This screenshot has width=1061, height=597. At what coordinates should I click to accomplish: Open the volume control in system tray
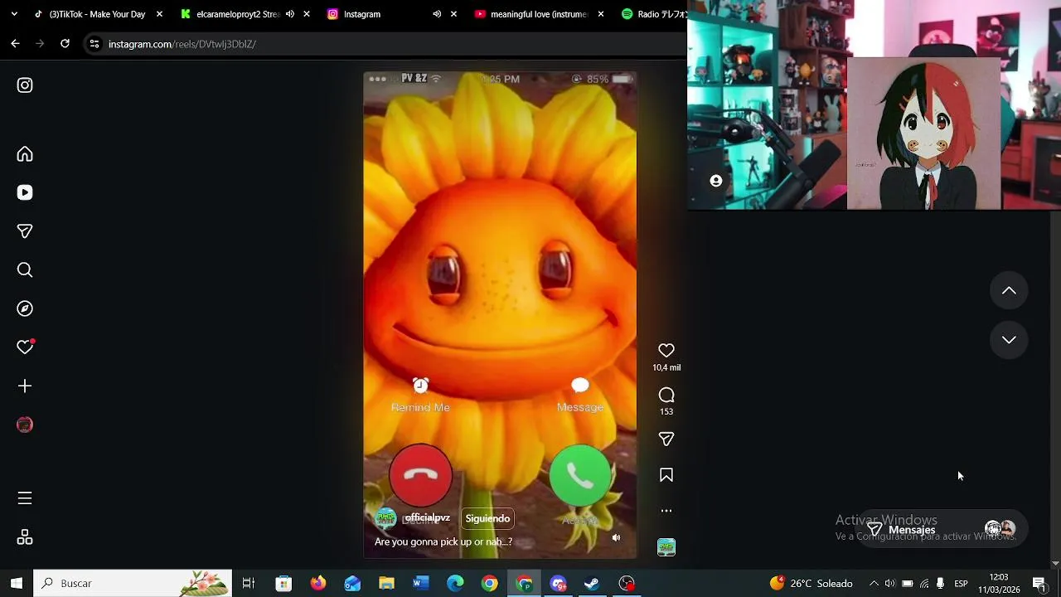pos(890,584)
